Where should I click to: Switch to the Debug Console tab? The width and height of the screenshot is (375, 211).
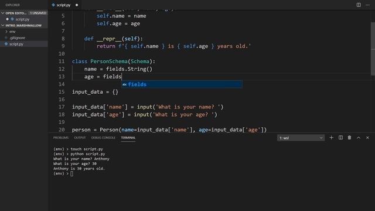point(103,138)
